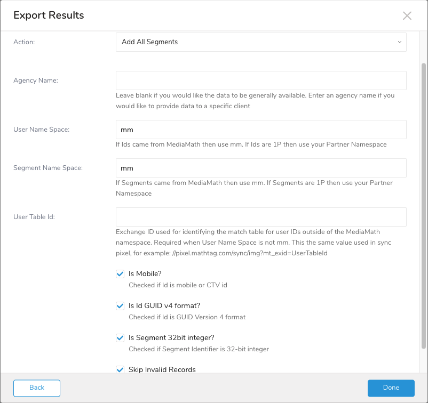
Task: Click the Done button
Action: [x=391, y=388]
